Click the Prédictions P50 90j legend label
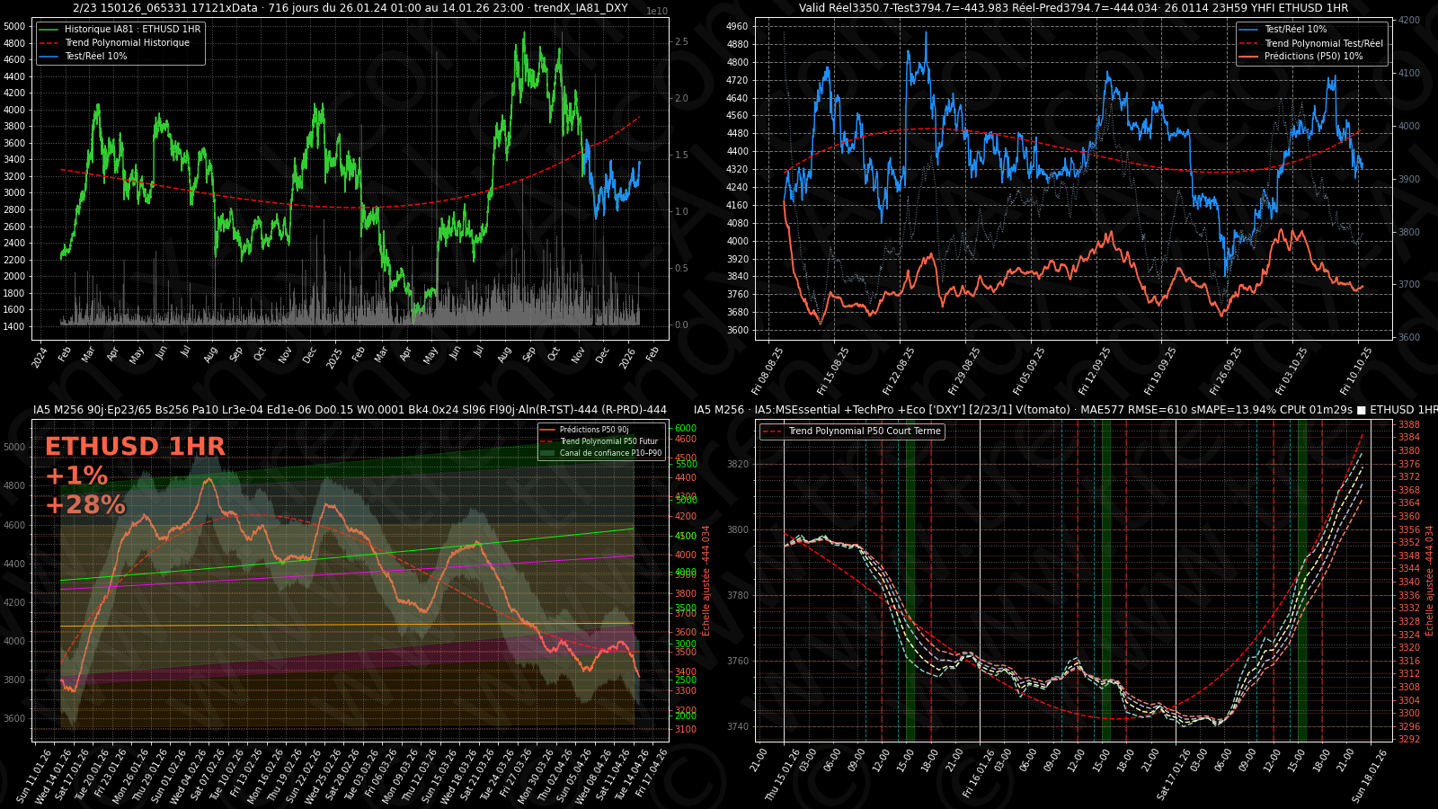The width and height of the screenshot is (1438, 809). click(x=593, y=430)
